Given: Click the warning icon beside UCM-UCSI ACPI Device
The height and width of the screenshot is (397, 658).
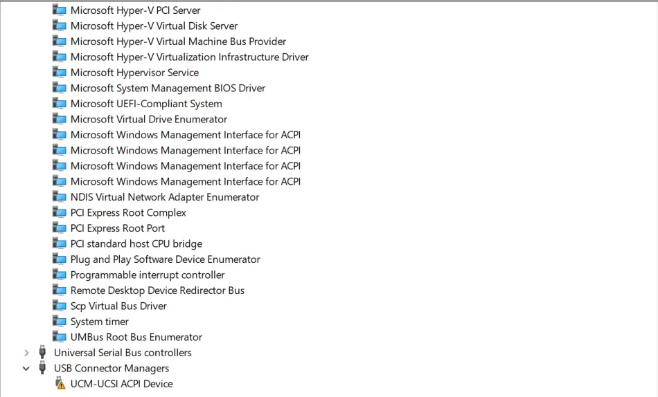Looking at the screenshot, I should [x=60, y=384].
